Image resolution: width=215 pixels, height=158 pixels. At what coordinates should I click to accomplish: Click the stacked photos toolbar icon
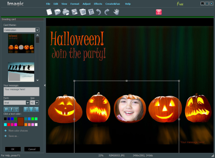(x=83, y=12)
